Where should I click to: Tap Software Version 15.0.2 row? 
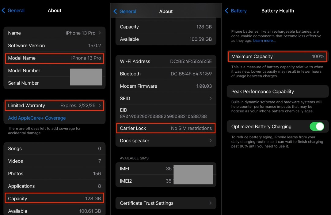(x=55, y=46)
